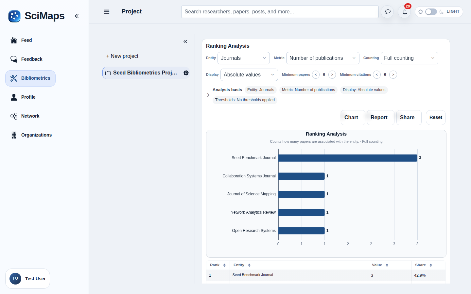Expand the Analysis basis chevron
The width and height of the screenshot is (471, 294).
208,95
